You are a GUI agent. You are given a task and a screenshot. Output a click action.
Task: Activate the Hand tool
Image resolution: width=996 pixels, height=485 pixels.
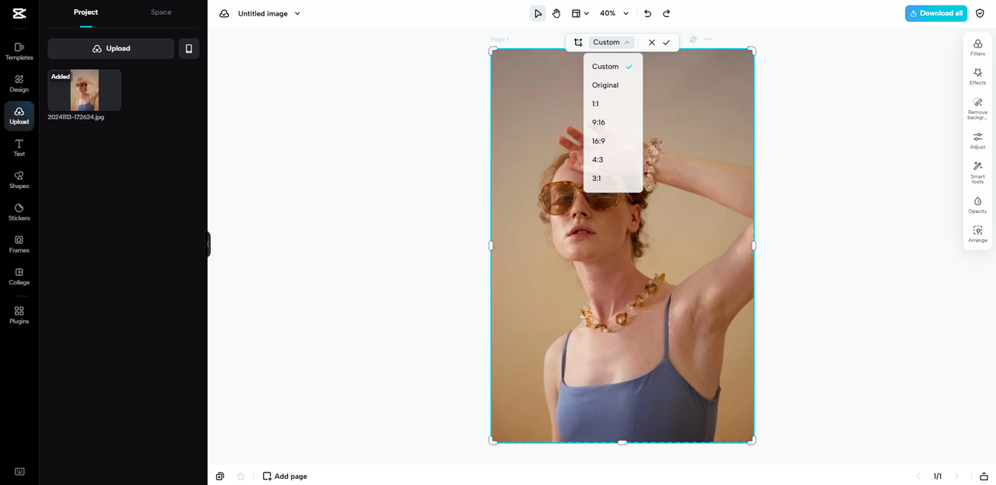[556, 13]
